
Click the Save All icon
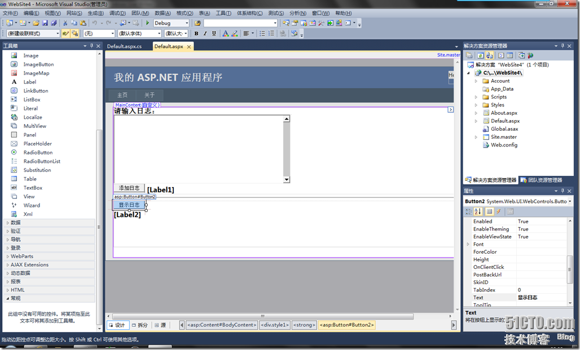coord(54,23)
